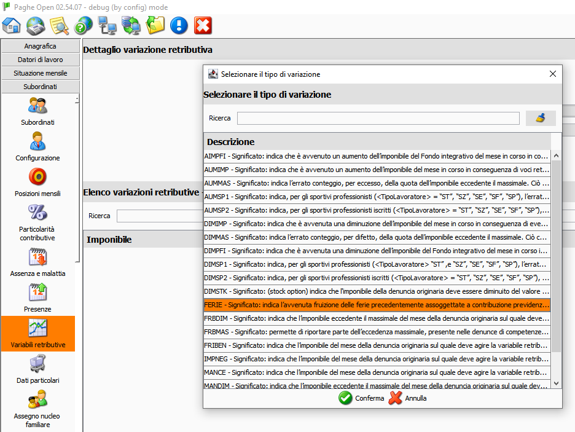Open Assegno nucleo familiare icon
Viewport: 575px width, 432px height.
(x=37, y=399)
